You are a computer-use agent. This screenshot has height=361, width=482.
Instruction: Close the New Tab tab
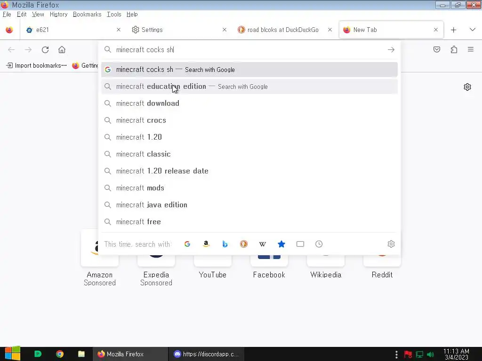coord(435,30)
